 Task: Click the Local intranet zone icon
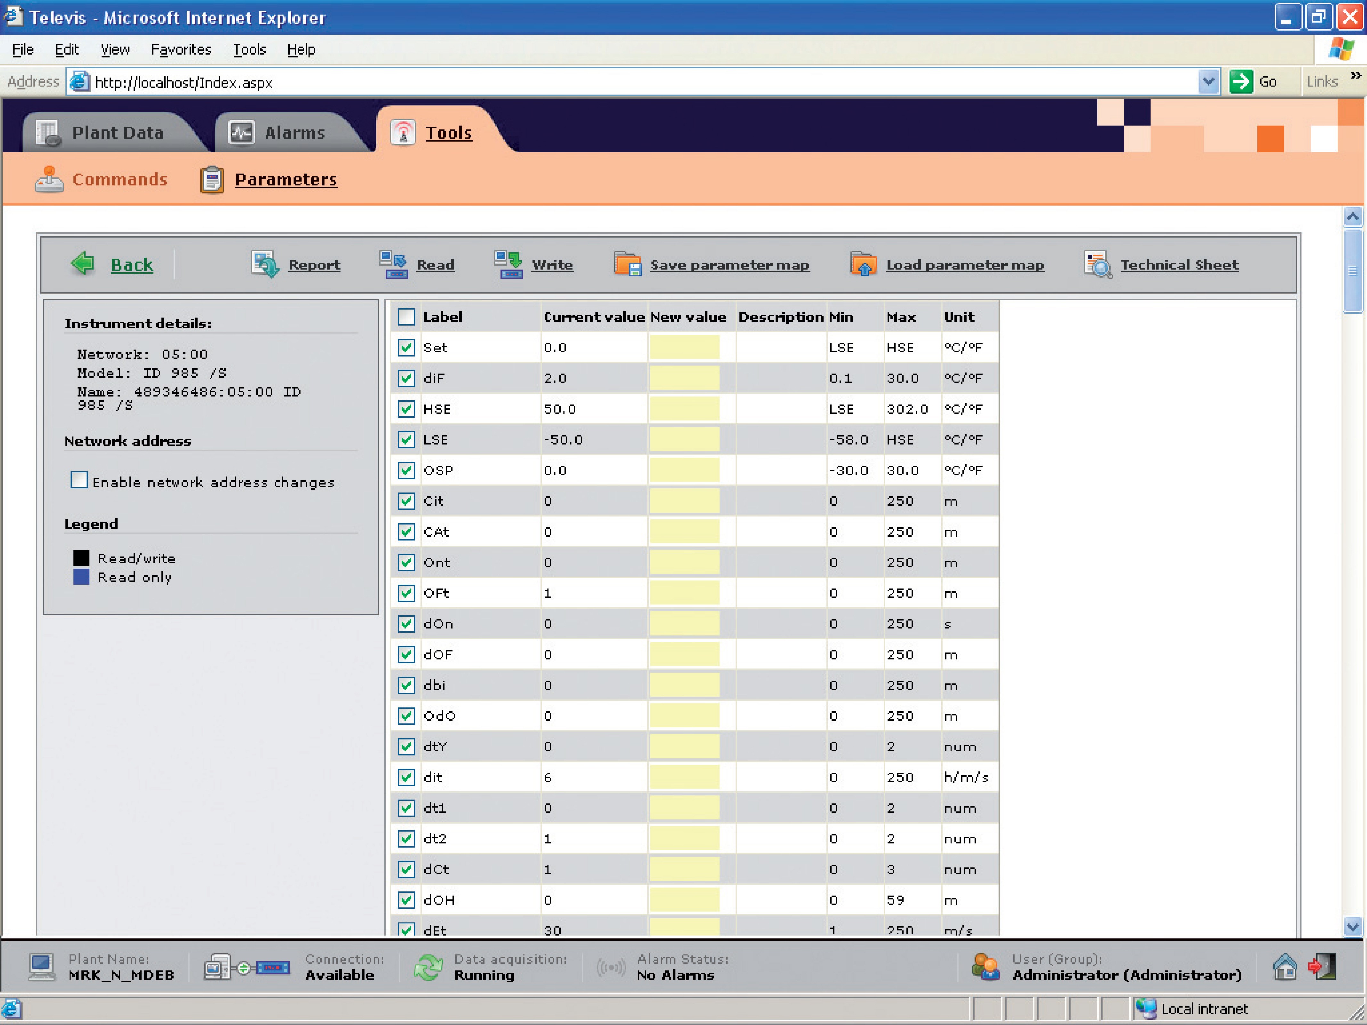1146,1009
